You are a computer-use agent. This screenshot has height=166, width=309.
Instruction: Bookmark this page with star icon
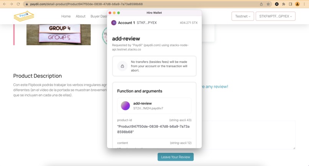(268, 4)
